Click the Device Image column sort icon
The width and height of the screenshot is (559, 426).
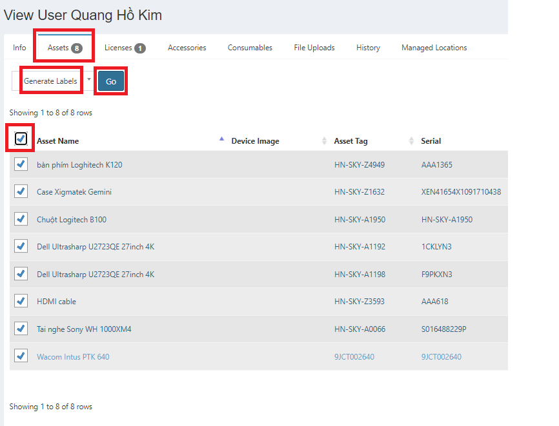pyautogui.click(x=324, y=141)
